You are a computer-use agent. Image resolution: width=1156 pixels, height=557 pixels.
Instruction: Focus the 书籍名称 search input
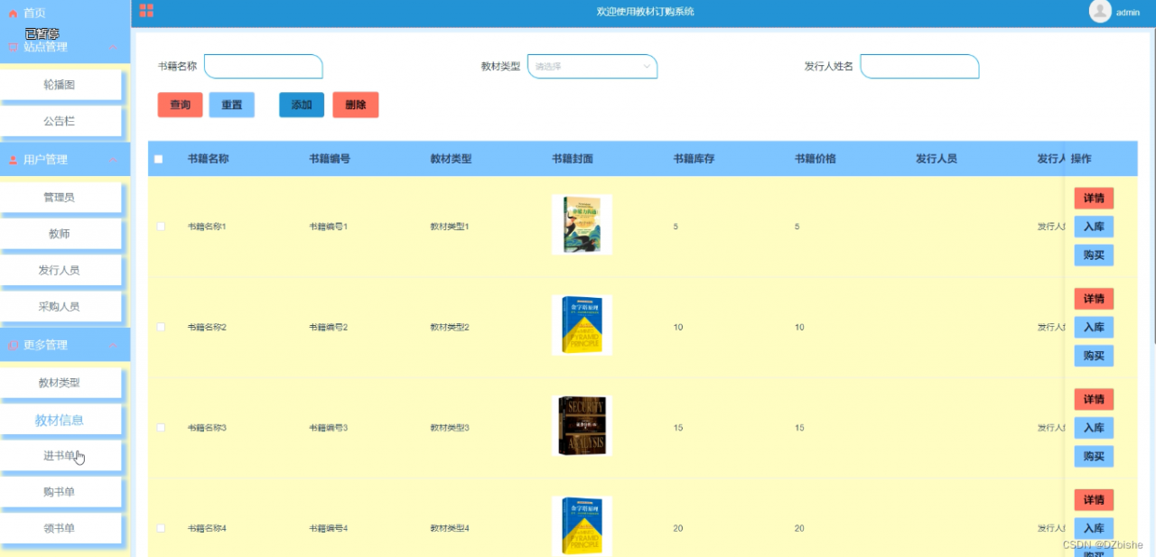click(x=264, y=66)
